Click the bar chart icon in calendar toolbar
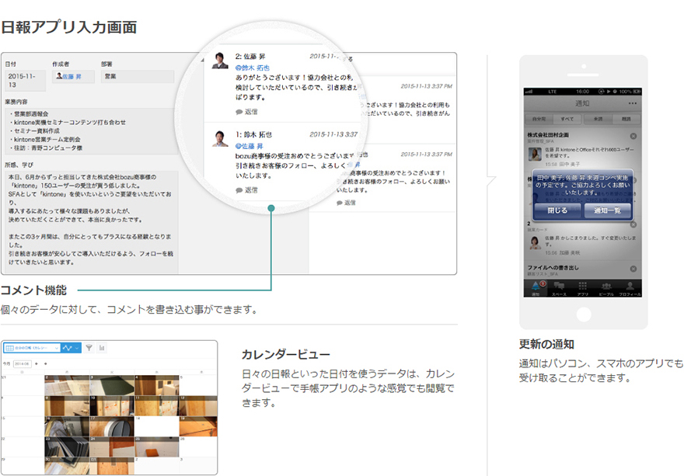Screen dimensions: 684x476 pyautogui.click(x=103, y=348)
